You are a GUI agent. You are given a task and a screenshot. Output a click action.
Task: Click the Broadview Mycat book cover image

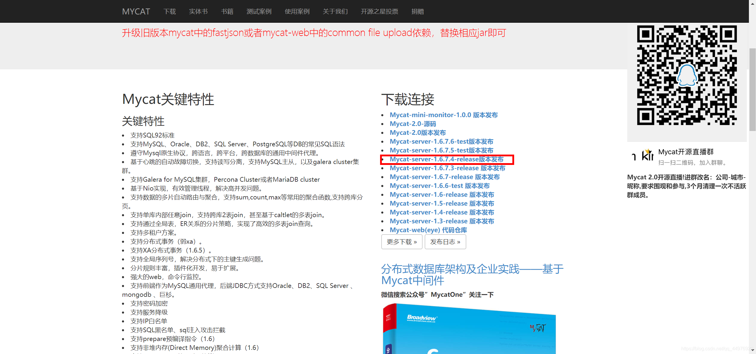coord(469,328)
